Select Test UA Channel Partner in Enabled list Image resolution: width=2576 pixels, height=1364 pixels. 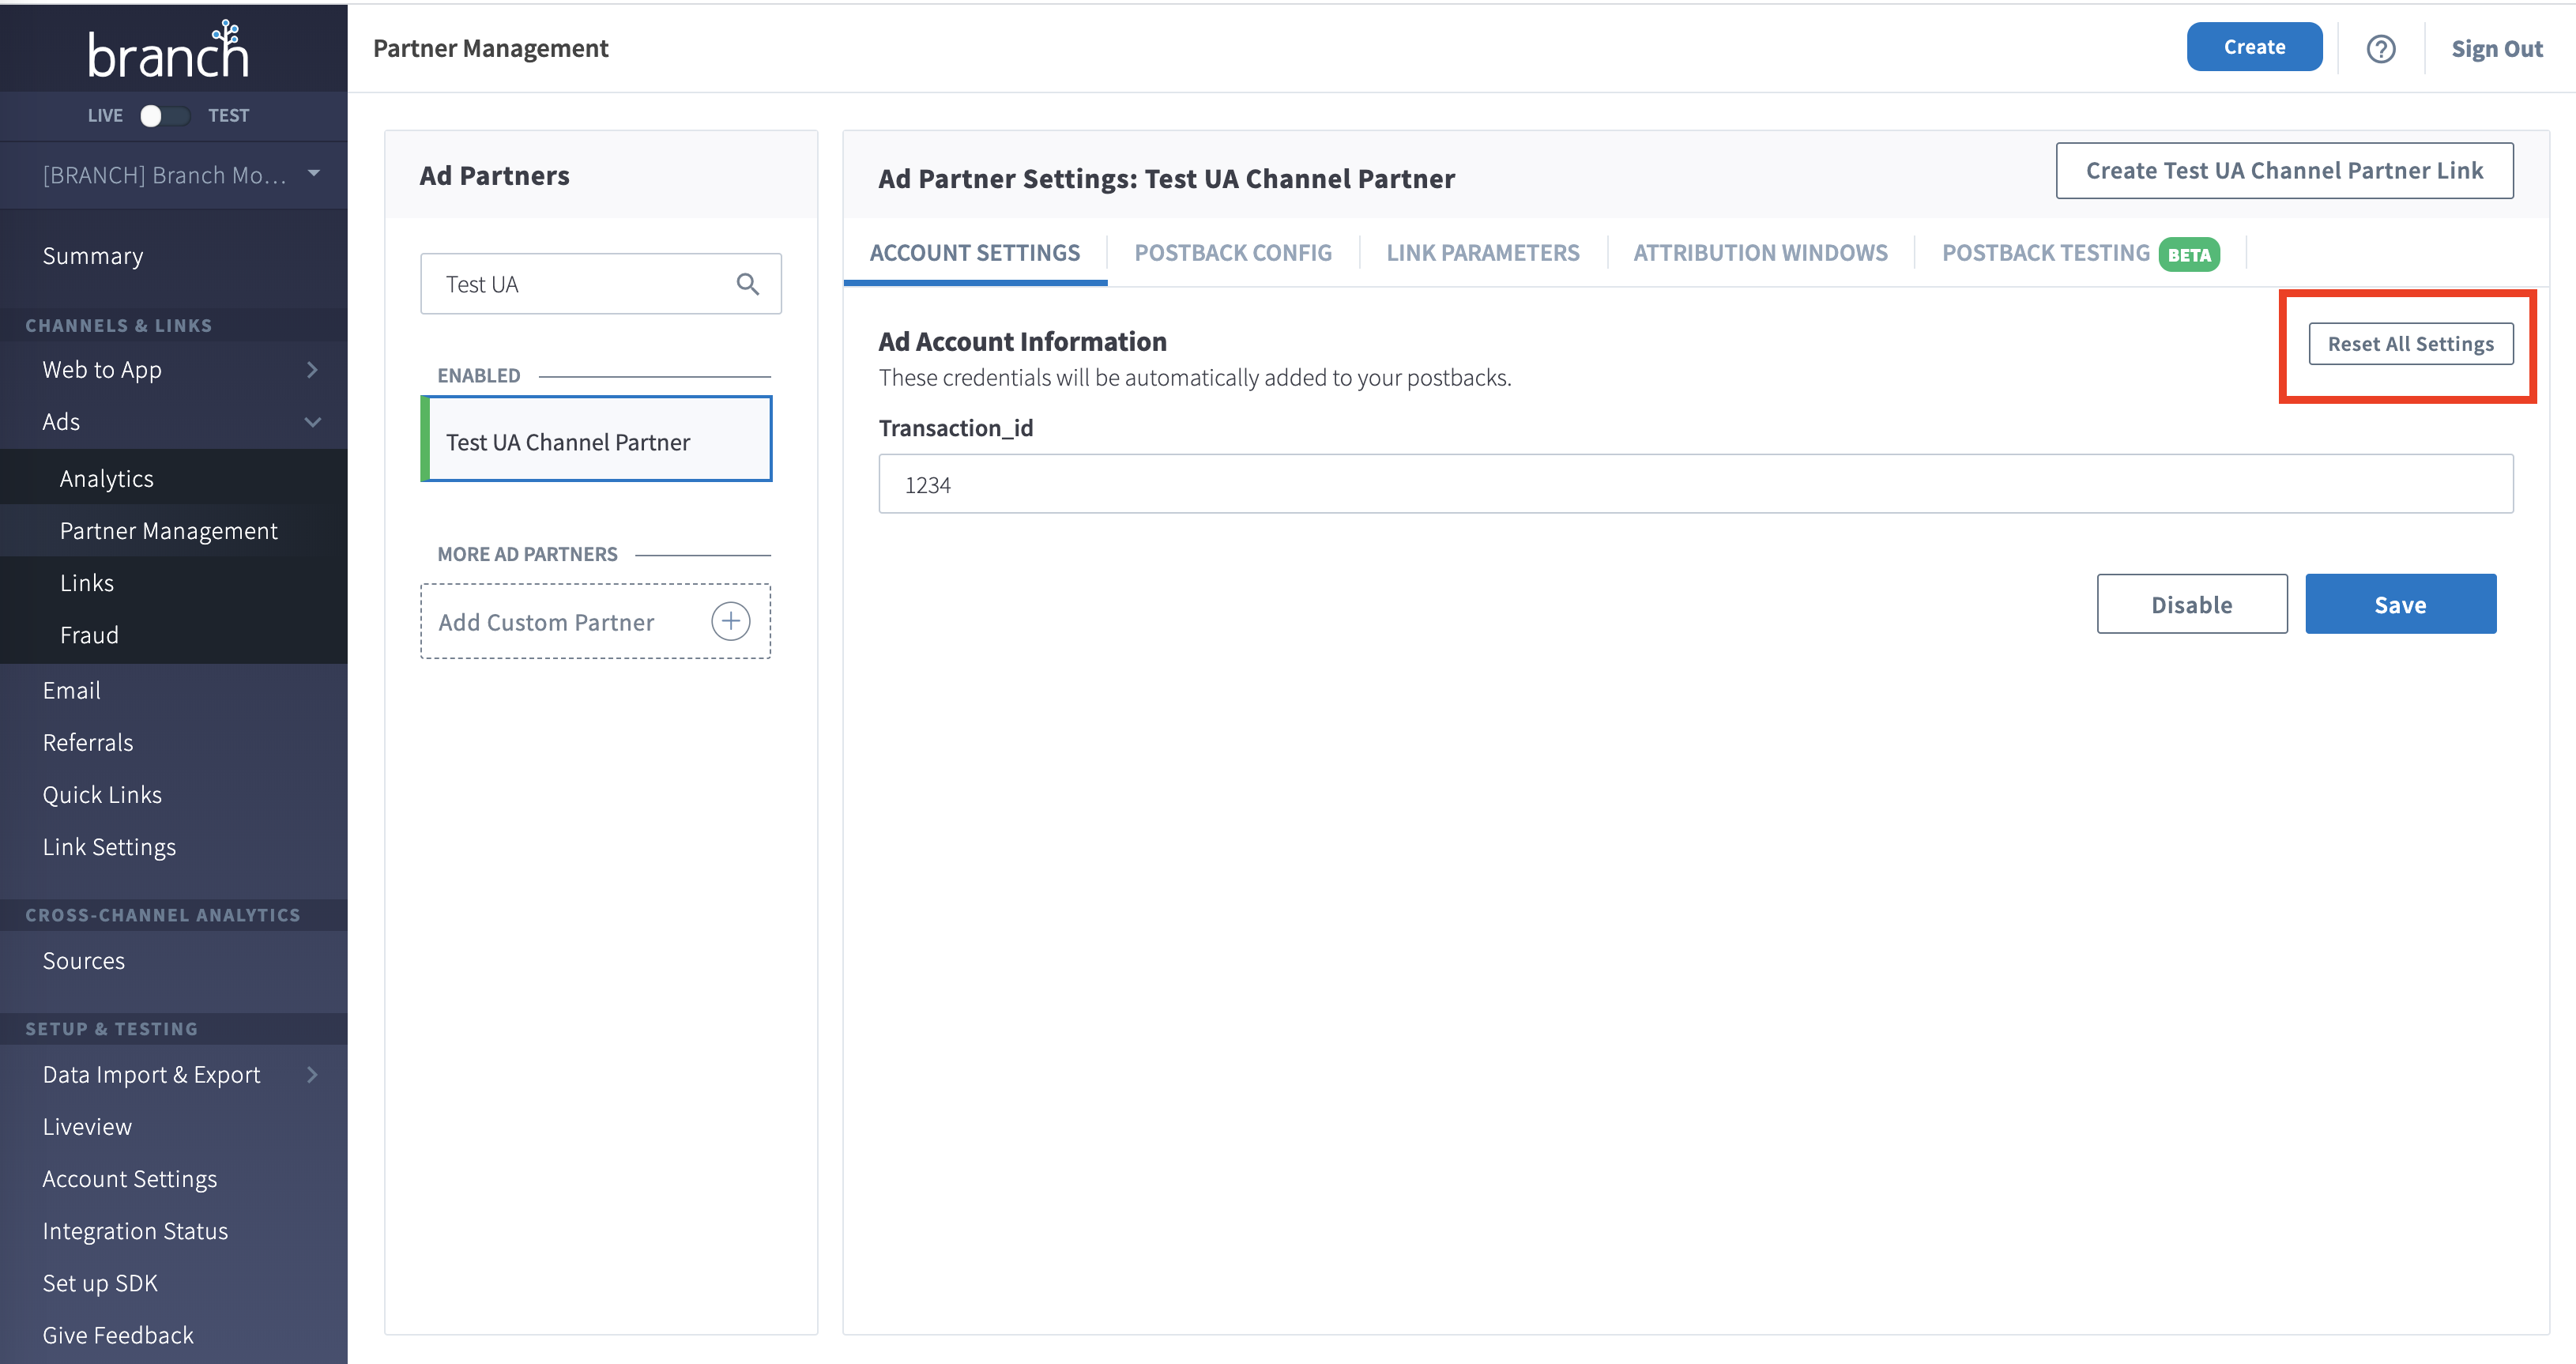coord(597,441)
